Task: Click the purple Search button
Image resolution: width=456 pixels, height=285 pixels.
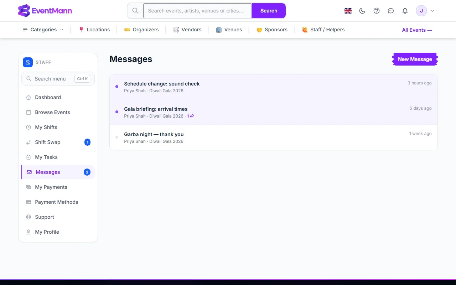Action: pyautogui.click(x=269, y=11)
